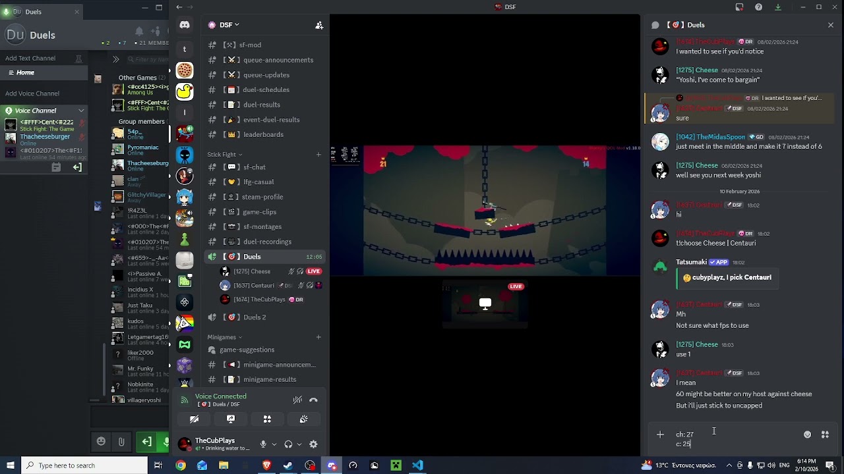
Task: Open the sf-chat channel
Action: (x=264, y=167)
